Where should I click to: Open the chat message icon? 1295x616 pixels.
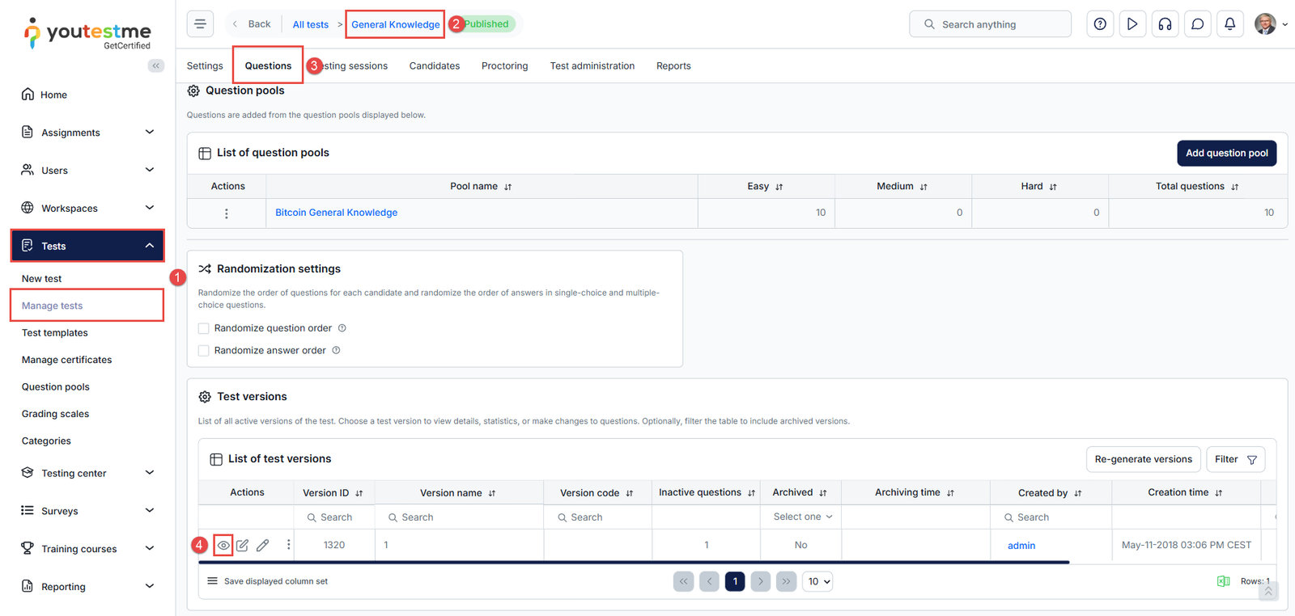pos(1197,24)
